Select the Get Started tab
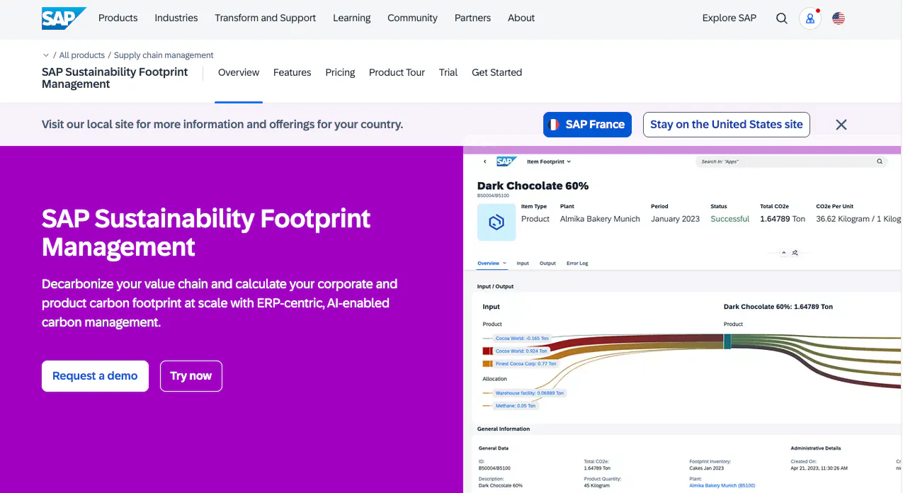This screenshot has height=493, width=903. (497, 72)
